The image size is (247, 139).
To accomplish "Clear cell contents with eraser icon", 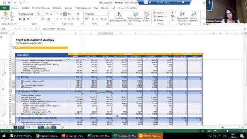I will 173,20.
